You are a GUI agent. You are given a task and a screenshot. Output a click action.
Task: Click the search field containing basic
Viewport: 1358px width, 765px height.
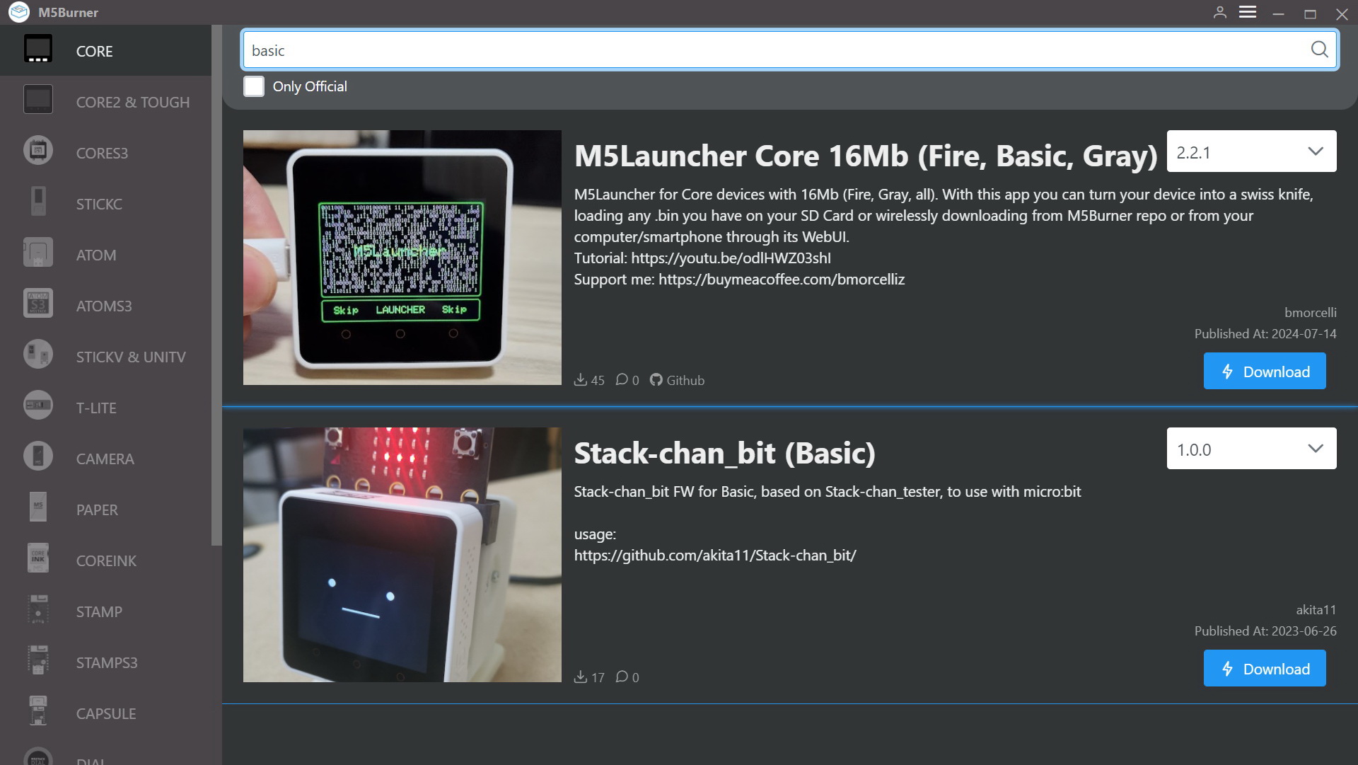(x=789, y=50)
